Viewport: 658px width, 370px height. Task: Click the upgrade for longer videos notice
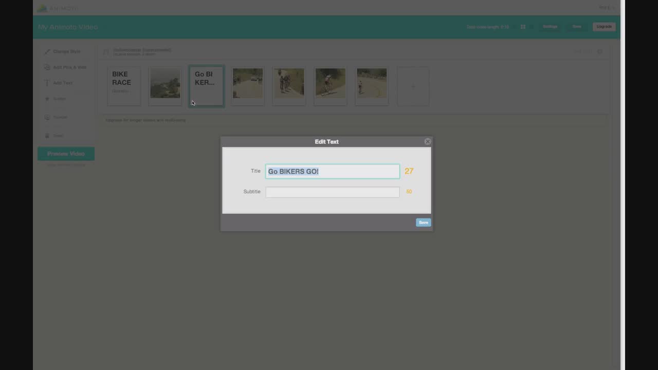(x=145, y=120)
